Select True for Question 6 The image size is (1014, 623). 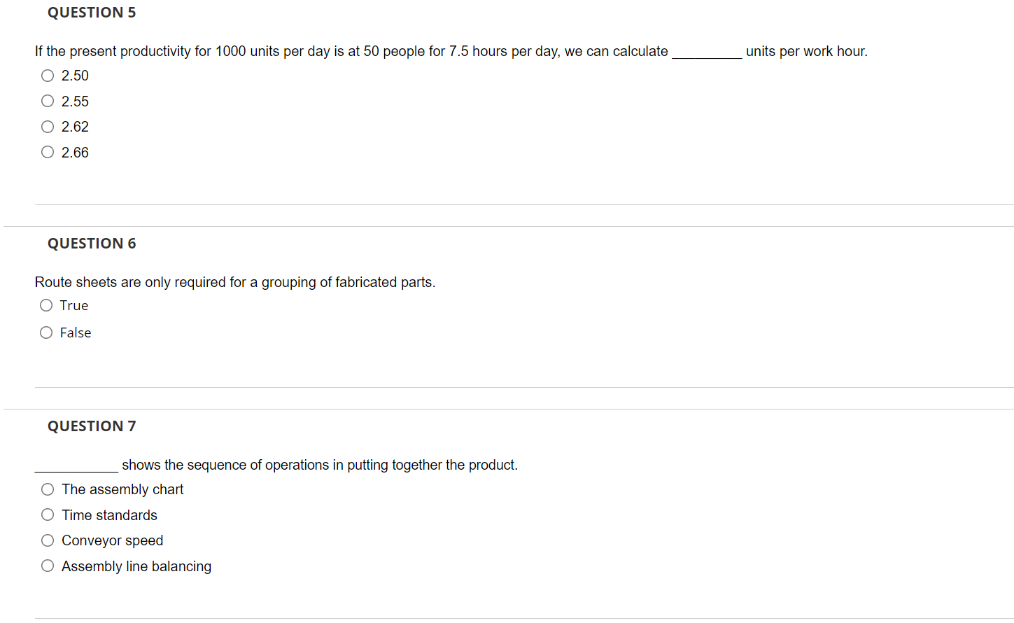click(45, 304)
